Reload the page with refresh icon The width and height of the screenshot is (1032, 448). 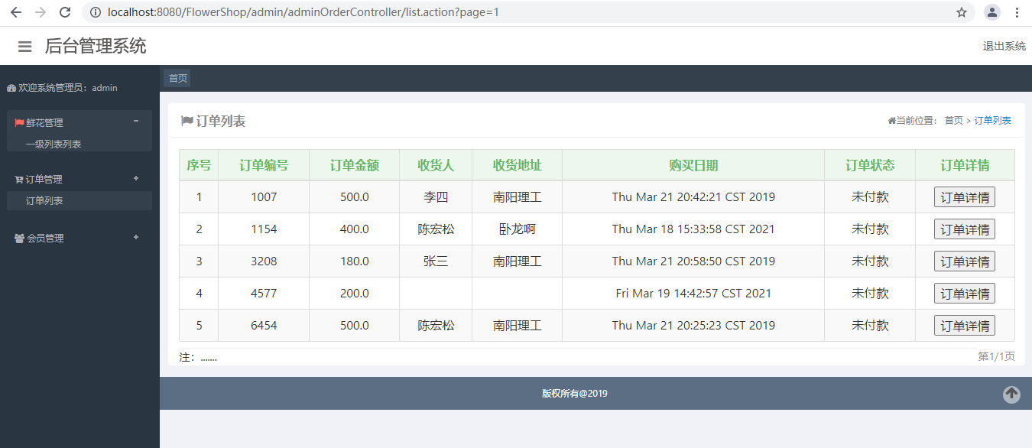(65, 12)
